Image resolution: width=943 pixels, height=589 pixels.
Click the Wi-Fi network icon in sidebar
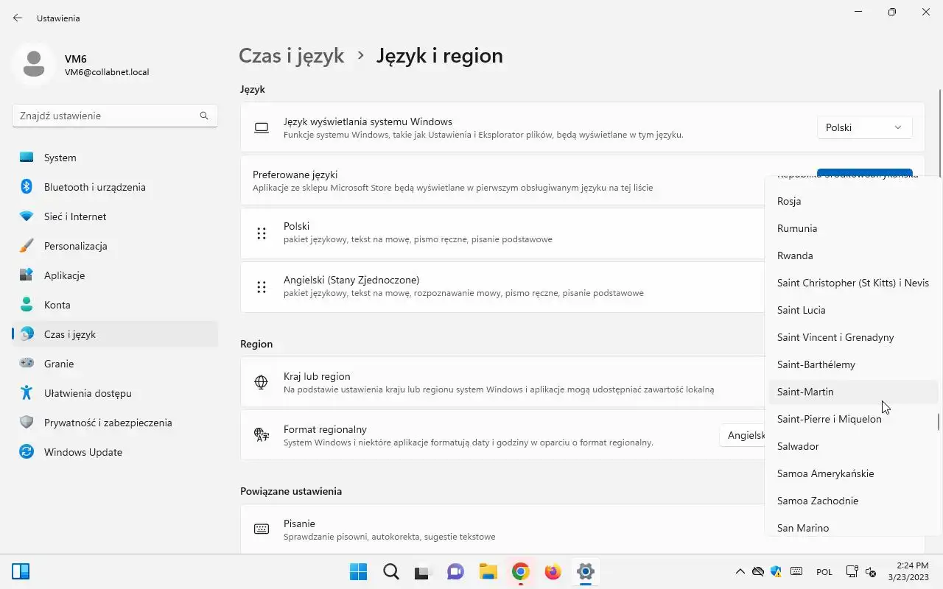[x=27, y=216]
